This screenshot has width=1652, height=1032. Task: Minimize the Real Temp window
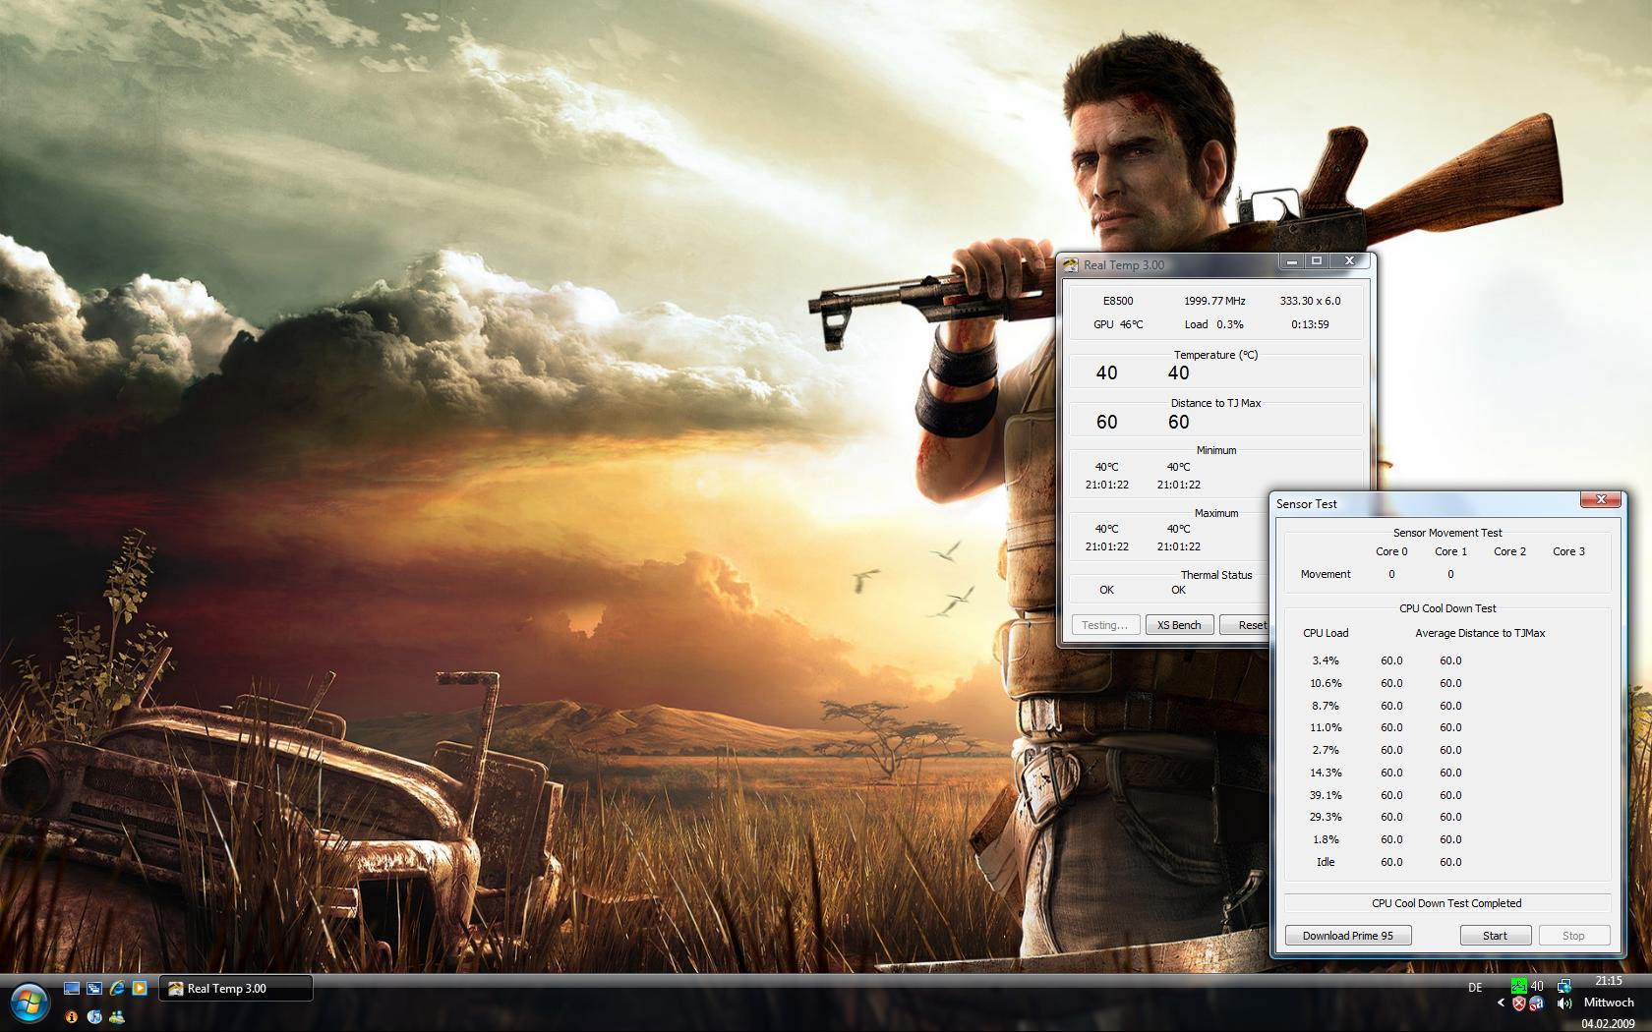tap(1292, 261)
